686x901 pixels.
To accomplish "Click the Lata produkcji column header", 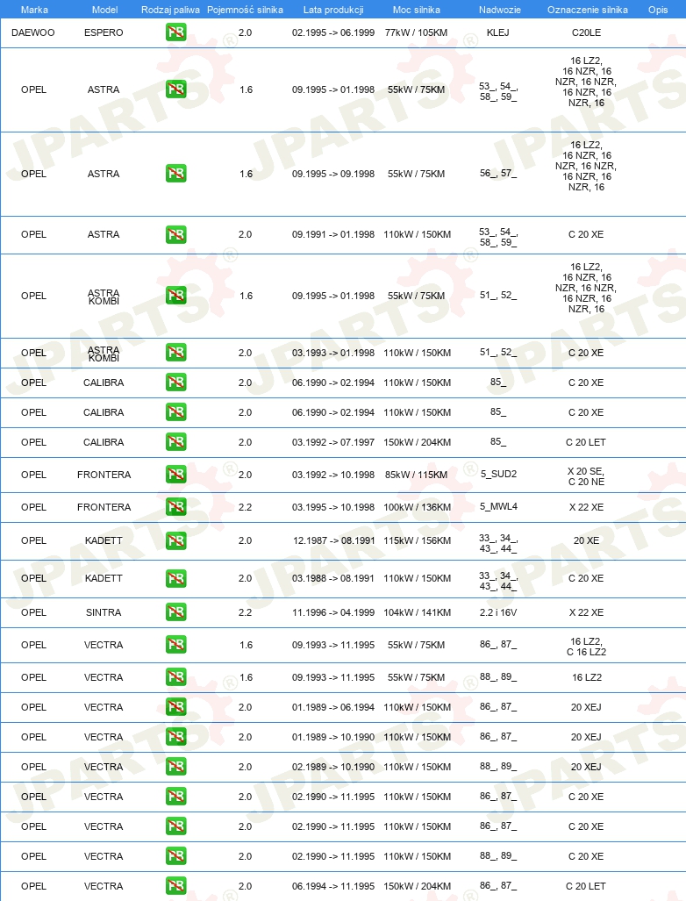I will click(x=333, y=10).
